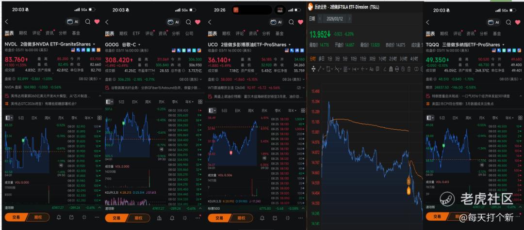Go to next date in the TSLL window

349,19
